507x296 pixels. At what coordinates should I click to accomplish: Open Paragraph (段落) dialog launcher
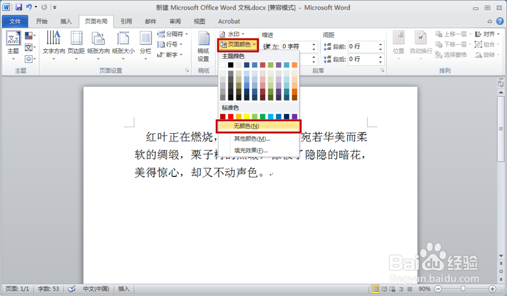click(x=382, y=70)
